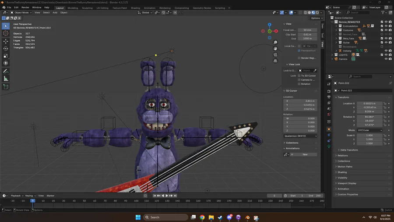
Task: Pick the Rotate tool
Action: click(x=6, y=48)
